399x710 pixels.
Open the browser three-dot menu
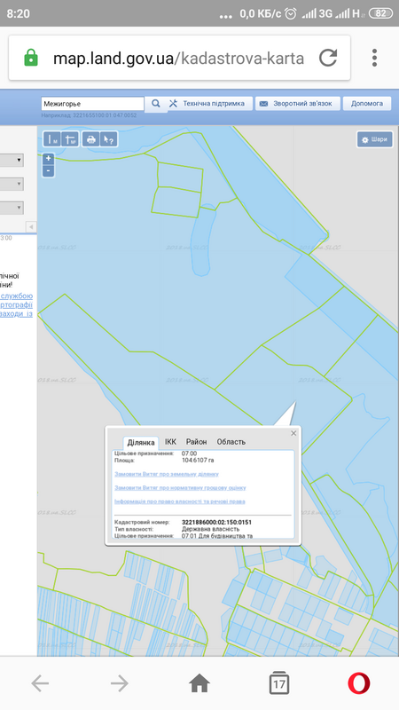(374, 58)
